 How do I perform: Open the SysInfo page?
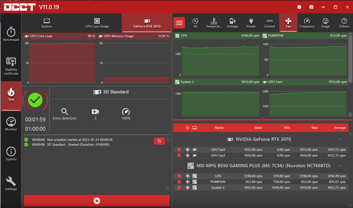(x=11, y=154)
